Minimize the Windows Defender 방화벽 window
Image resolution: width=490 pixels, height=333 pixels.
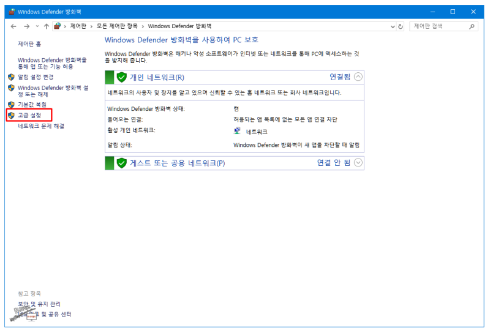432,12
